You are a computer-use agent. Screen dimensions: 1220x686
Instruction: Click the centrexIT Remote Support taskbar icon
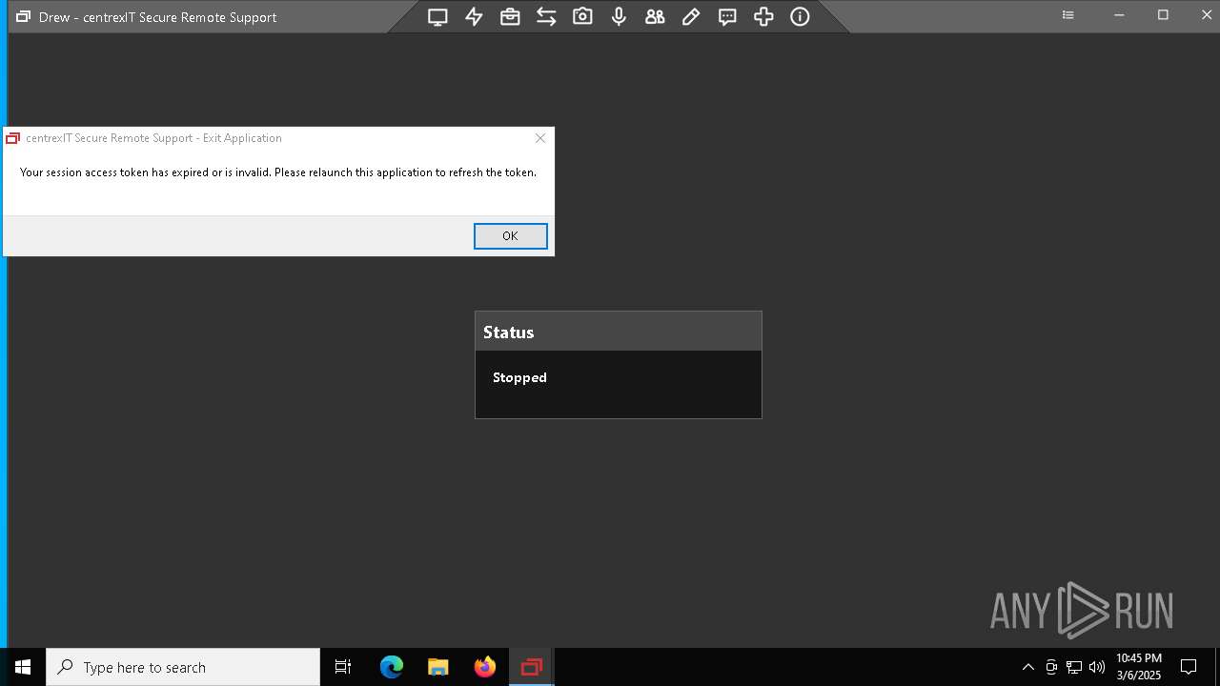click(531, 667)
